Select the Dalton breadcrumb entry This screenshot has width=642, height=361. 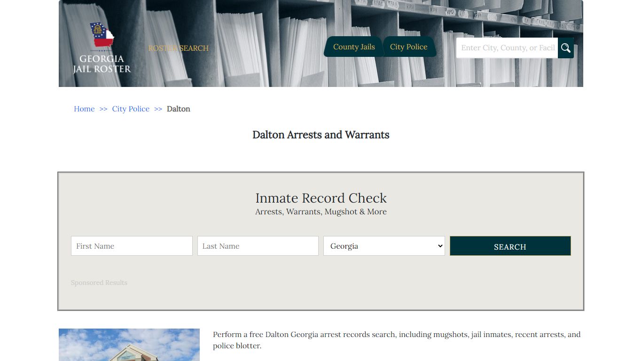click(x=179, y=109)
